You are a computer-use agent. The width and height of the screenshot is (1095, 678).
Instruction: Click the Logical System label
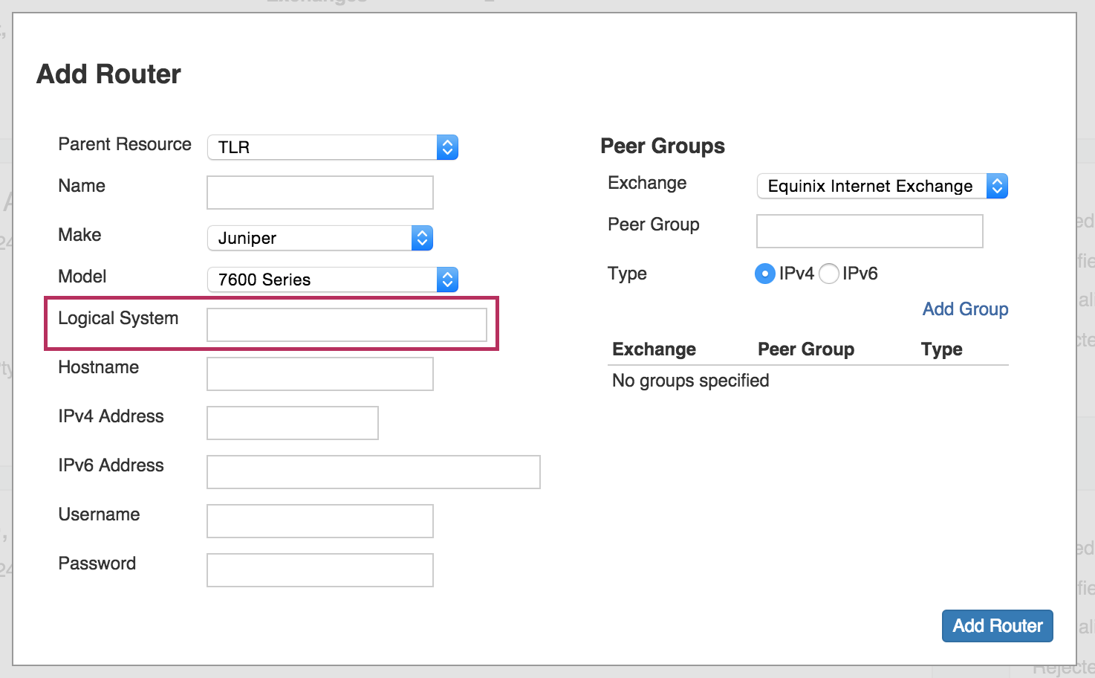118,318
